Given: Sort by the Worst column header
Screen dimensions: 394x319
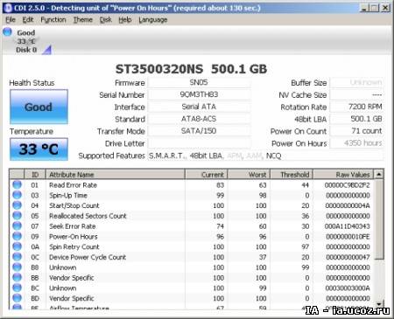Looking at the screenshot, I should pyautogui.click(x=249, y=175).
